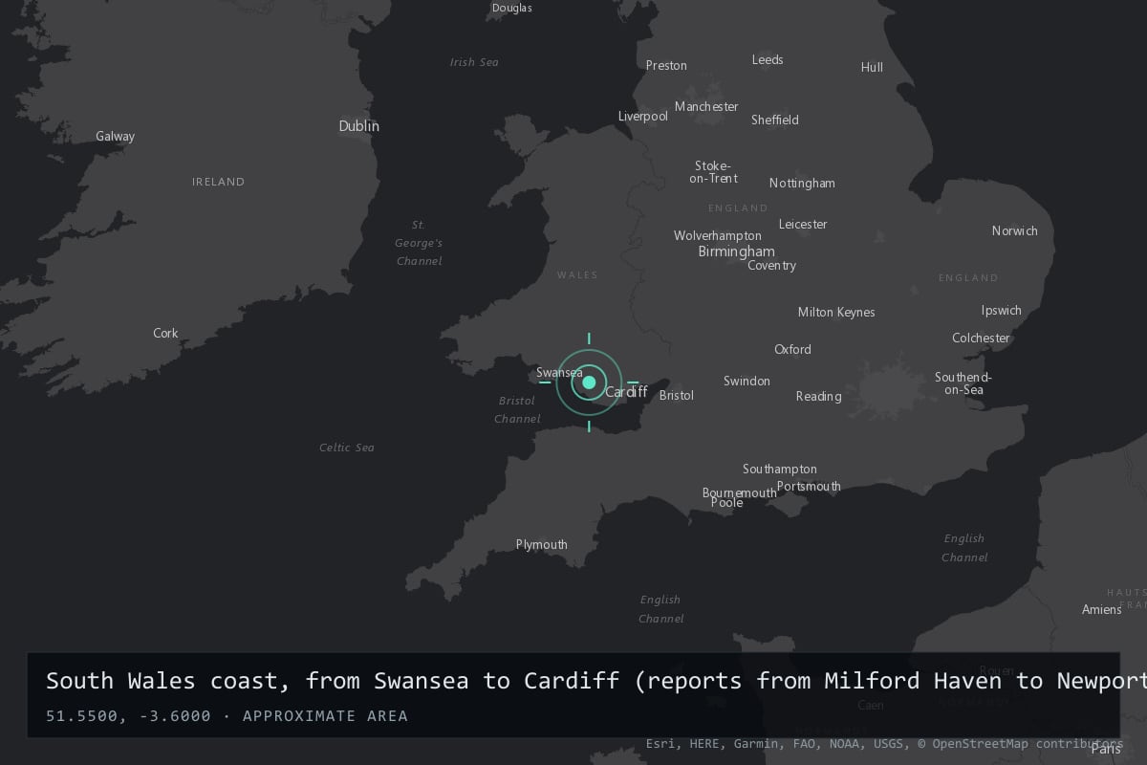The image size is (1147, 765).
Task: Click the Irish Sea label
Action: click(474, 62)
